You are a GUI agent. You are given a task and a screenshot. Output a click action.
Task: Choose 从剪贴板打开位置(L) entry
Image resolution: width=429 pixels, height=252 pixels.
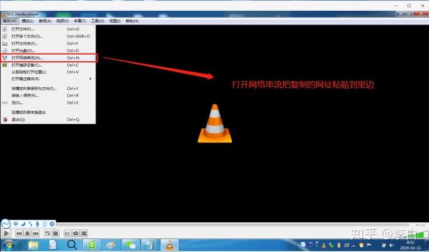coord(48,72)
